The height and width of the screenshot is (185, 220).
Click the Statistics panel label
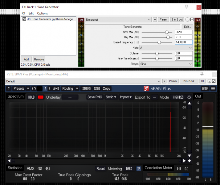click(15, 168)
